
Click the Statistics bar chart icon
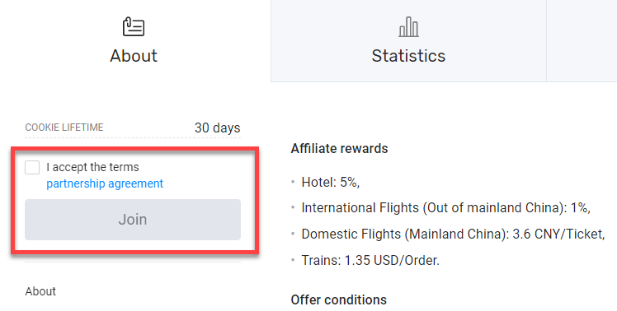click(408, 27)
